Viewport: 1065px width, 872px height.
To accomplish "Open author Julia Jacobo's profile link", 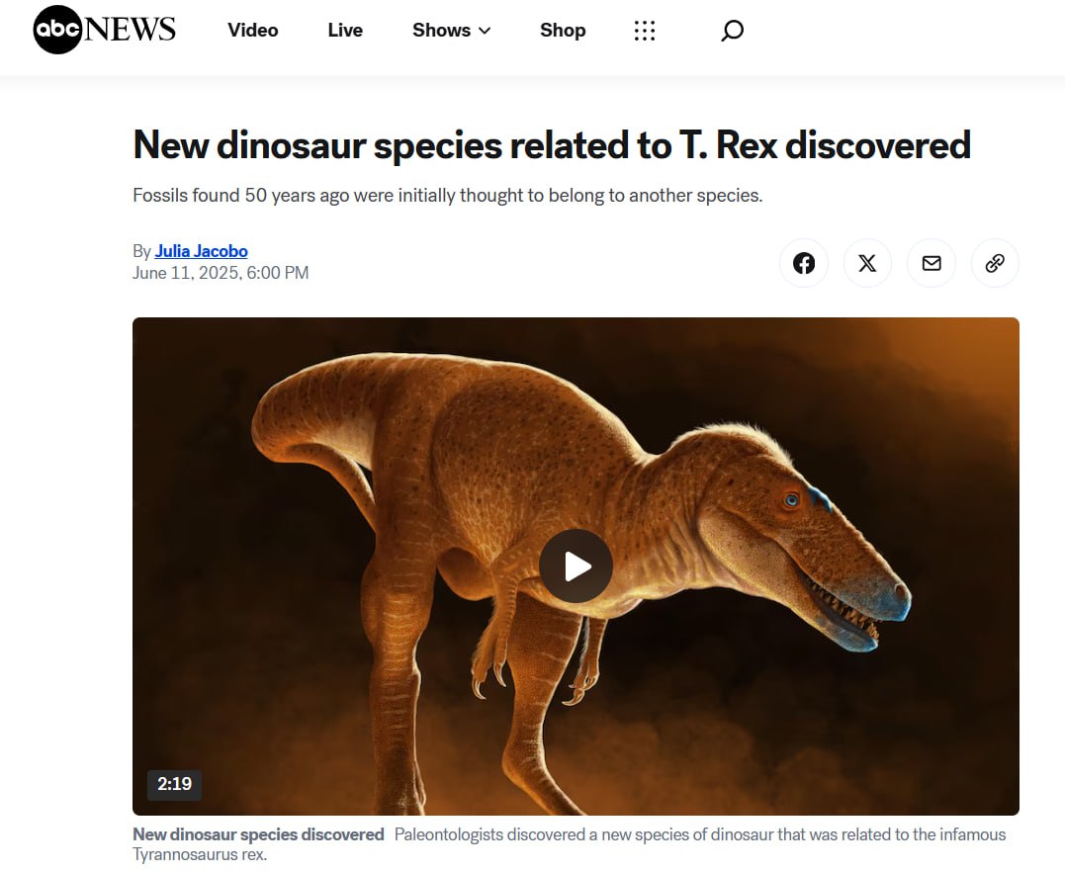I will pyautogui.click(x=201, y=251).
